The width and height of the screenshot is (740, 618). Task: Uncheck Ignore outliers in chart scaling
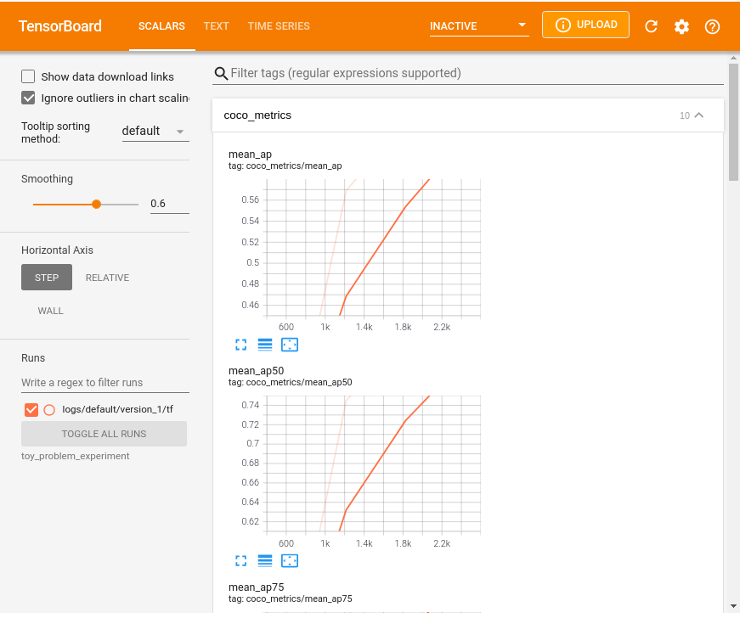pos(28,98)
